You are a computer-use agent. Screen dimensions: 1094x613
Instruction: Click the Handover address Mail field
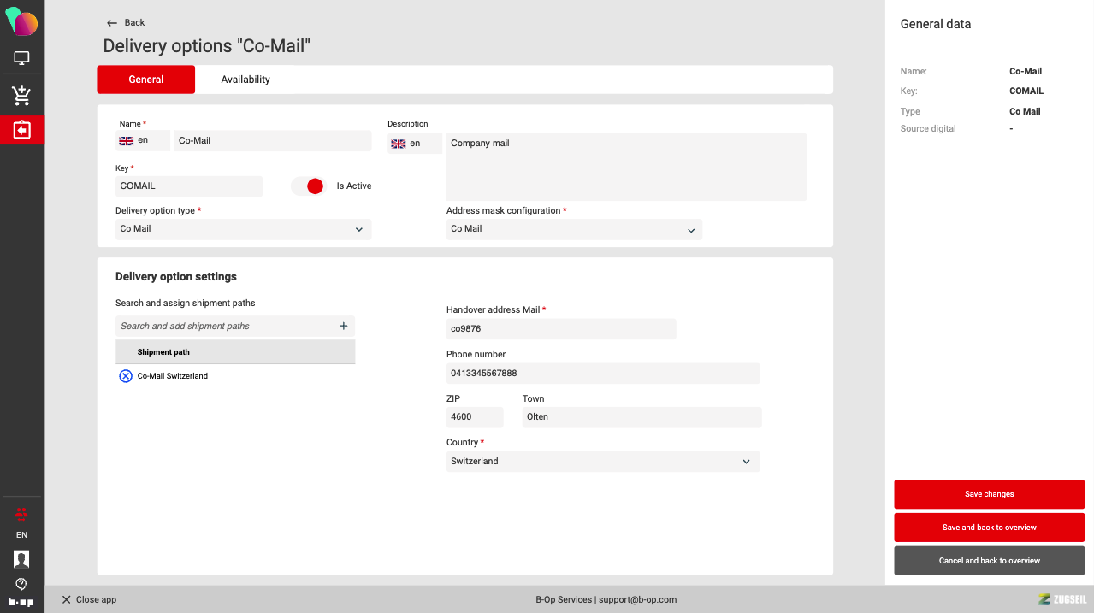click(x=560, y=328)
